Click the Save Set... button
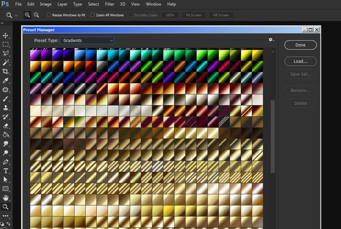341x229 pixels. [x=300, y=74]
